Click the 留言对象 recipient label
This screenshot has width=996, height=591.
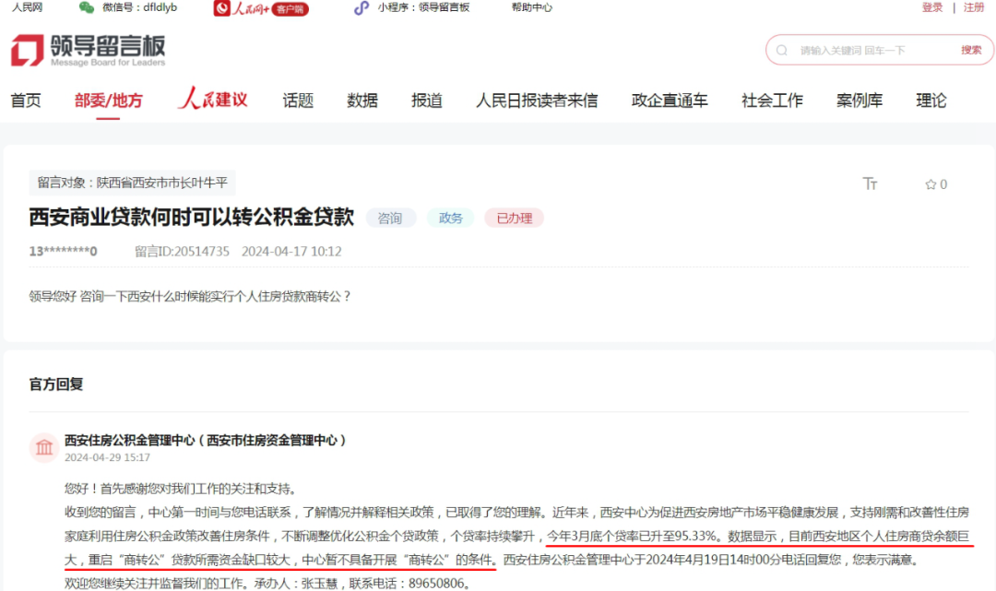tap(132, 183)
